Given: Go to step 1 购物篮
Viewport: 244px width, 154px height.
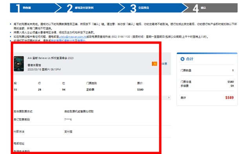Looking at the screenshot, I should [33, 8].
